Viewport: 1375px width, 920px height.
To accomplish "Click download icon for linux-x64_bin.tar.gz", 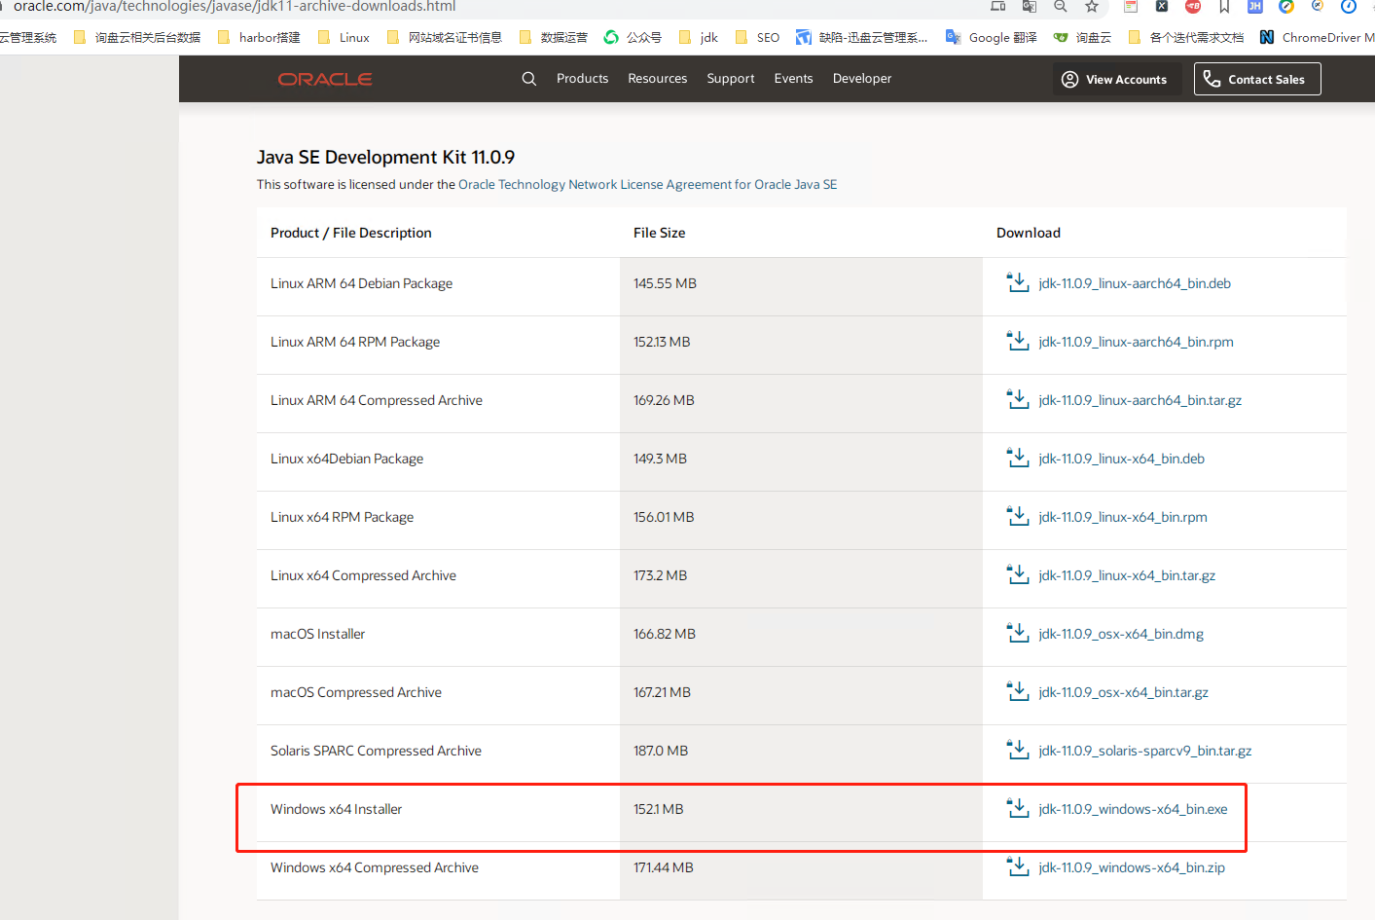I will (1018, 574).
